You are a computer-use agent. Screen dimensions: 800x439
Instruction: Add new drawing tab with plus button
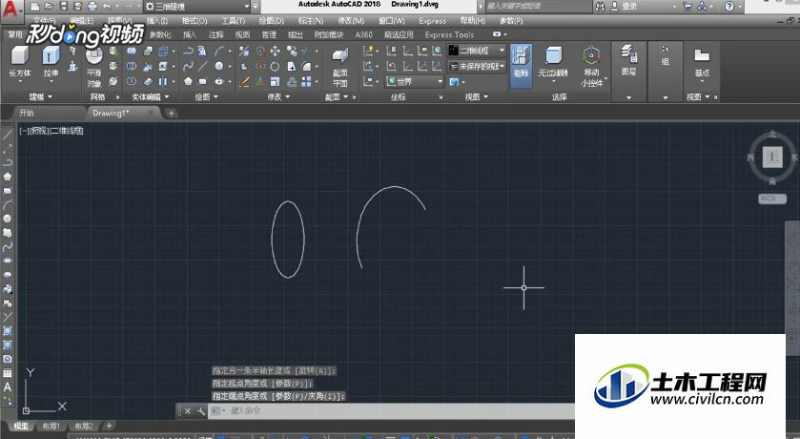click(x=172, y=114)
